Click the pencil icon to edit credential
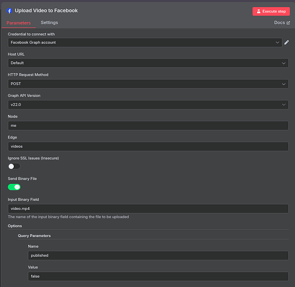The image size is (295, 287). [286, 42]
